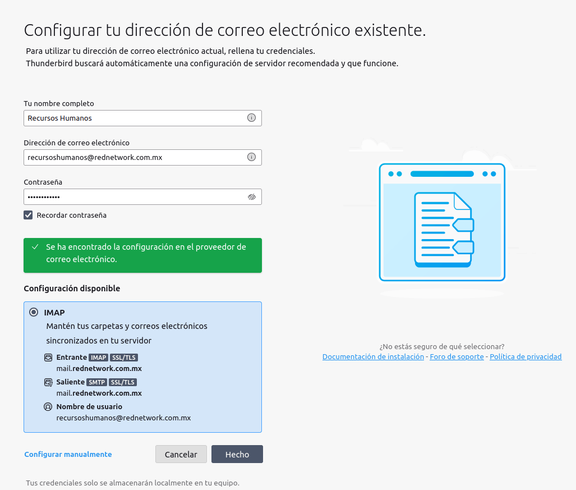Click the email address input field
This screenshot has width=576, height=490.
click(x=135, y=157)
